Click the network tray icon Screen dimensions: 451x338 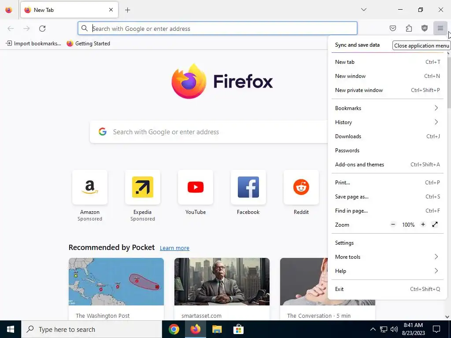(x=384, y=329)
